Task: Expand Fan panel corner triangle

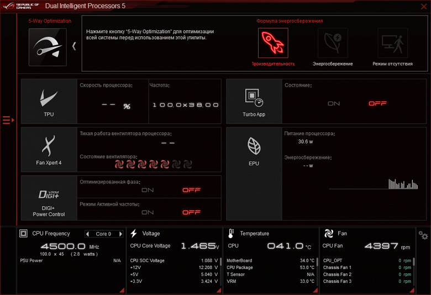Action: click(412, 290)
